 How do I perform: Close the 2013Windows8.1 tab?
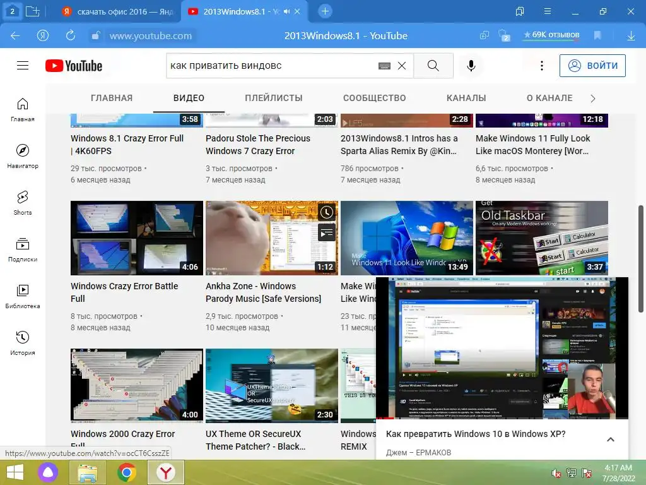298,11
